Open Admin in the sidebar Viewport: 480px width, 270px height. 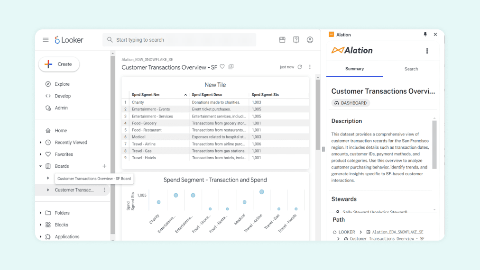61,108
